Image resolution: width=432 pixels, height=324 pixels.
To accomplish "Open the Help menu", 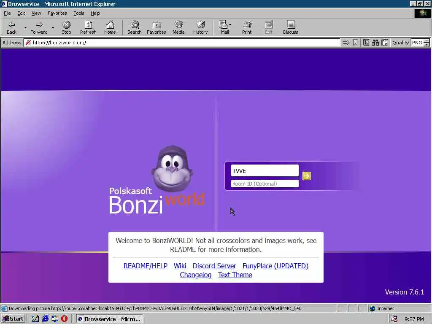I will coord(95,13).
